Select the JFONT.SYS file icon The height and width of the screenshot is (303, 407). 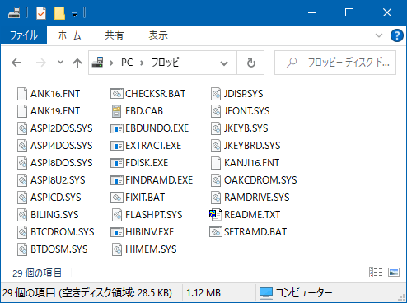click(x=216, y=111)
